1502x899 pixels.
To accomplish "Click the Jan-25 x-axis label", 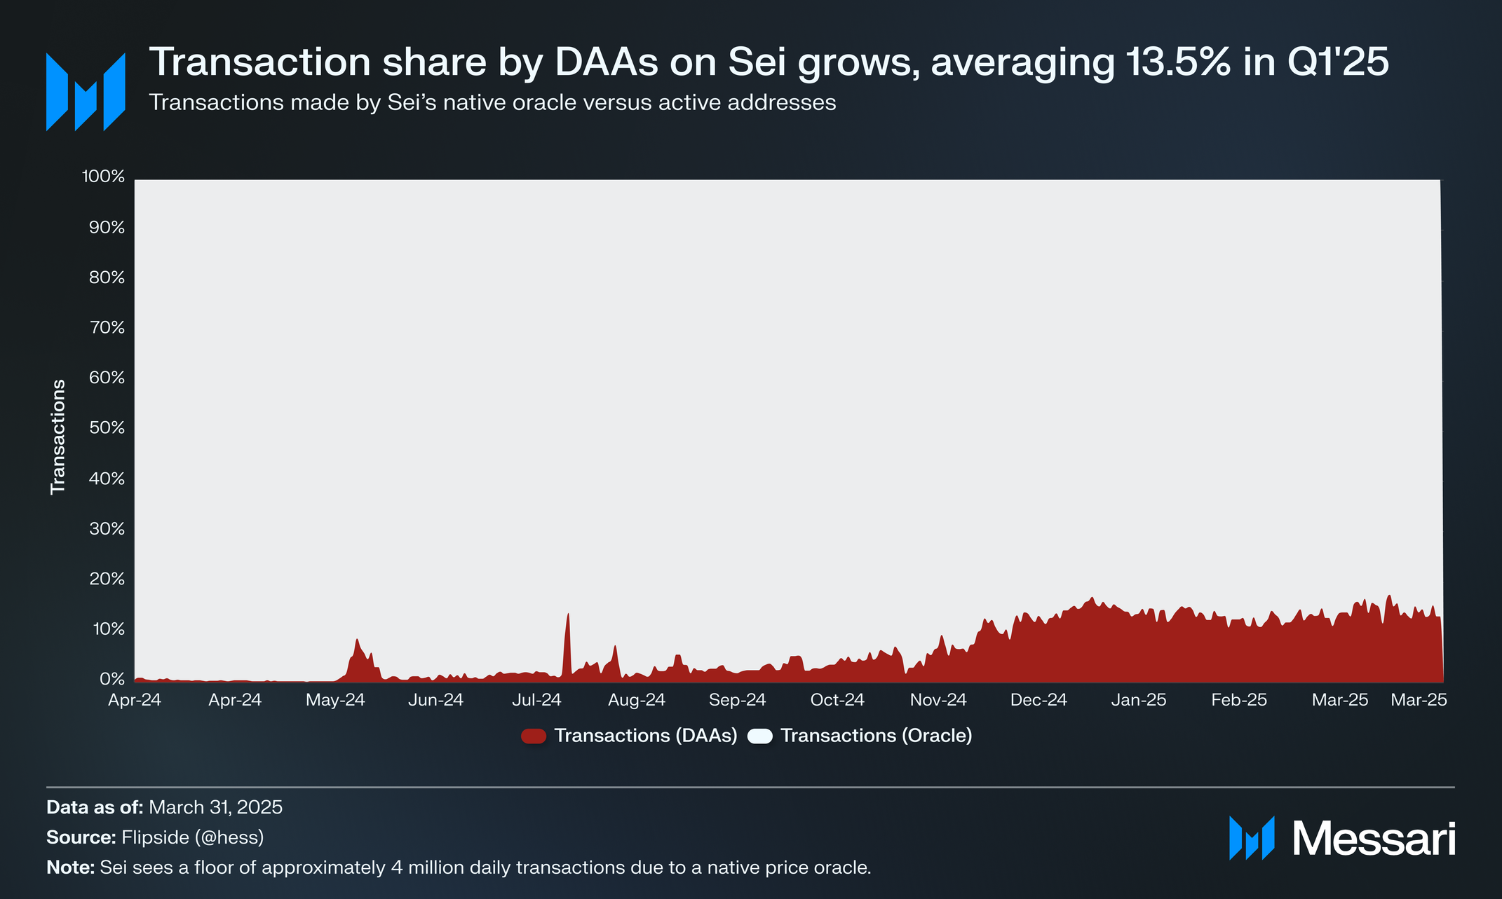I will (x=1139, y=700).
